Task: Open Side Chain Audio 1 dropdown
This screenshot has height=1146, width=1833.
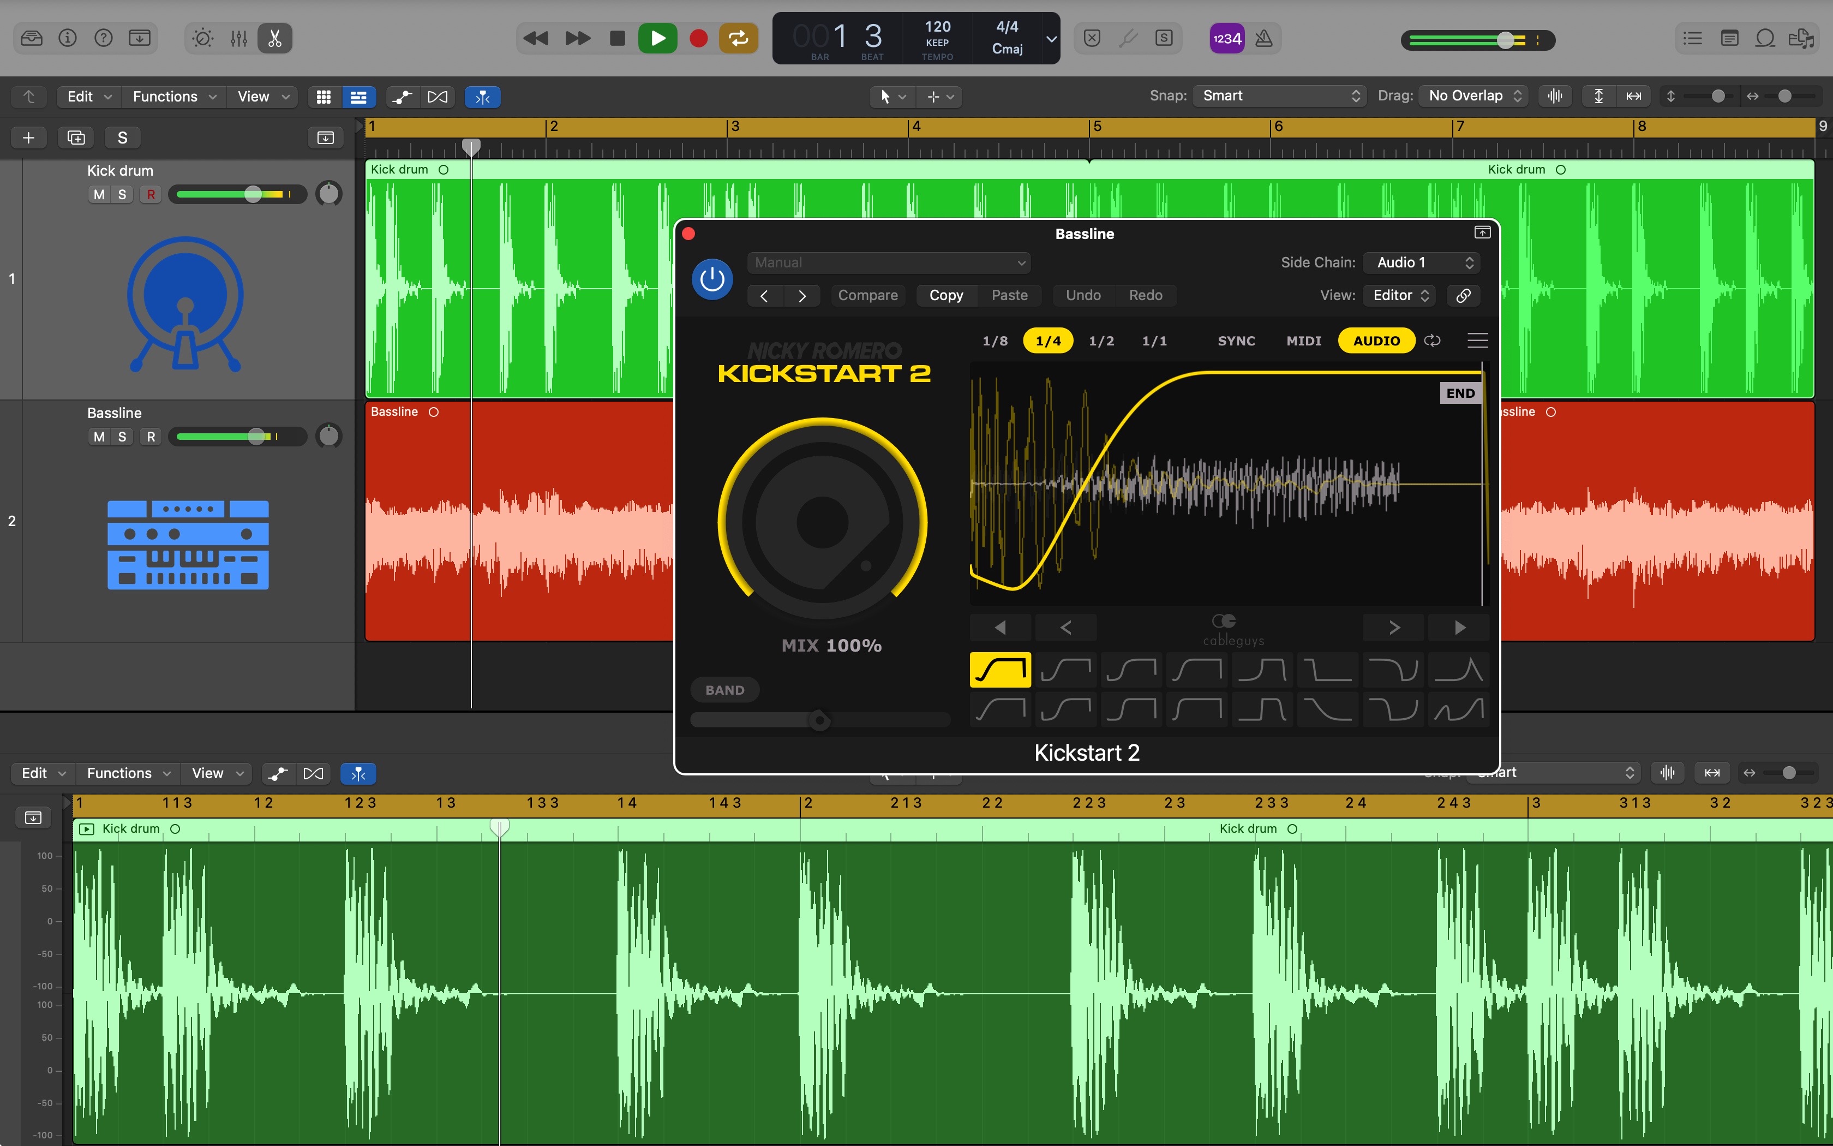Action: click(x=1422, y=262)
